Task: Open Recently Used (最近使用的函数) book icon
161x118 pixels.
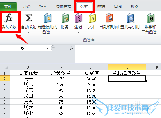Action: pyautogui.click(x=48, y=18)
